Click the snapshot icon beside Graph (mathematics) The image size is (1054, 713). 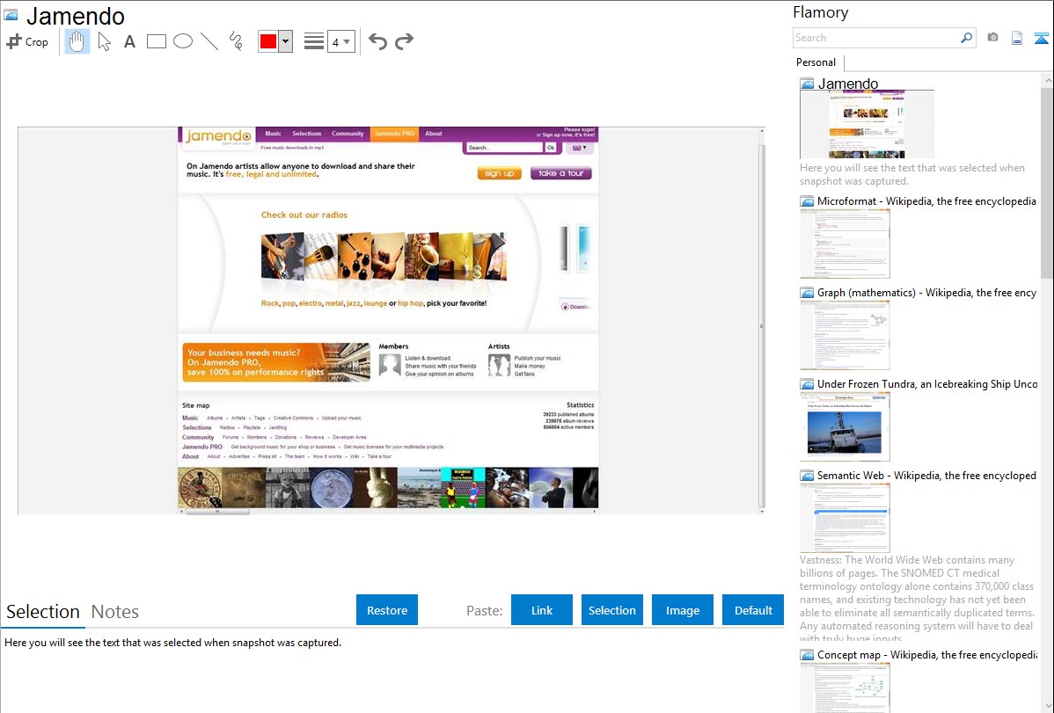click(808, 293)
